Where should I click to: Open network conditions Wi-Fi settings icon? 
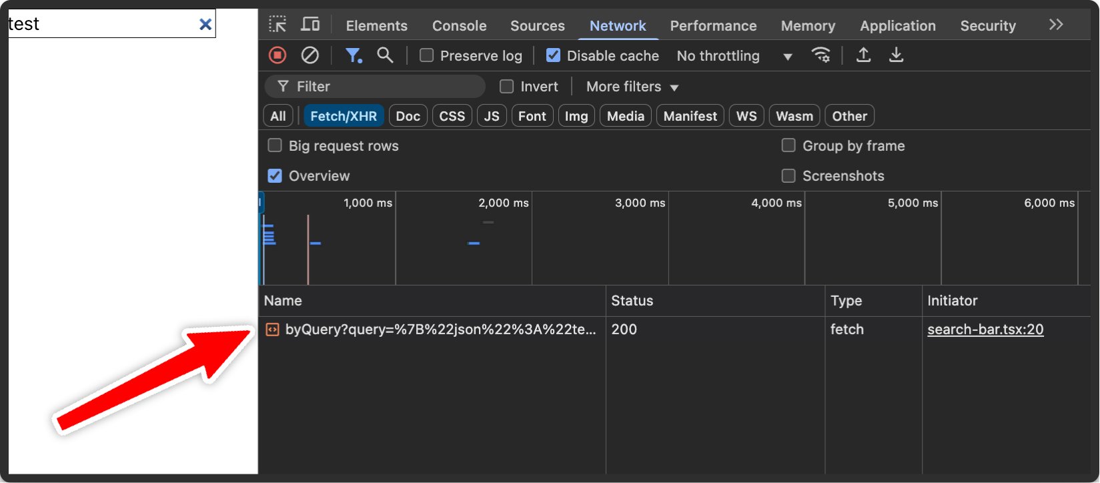[x=820, y=55]
